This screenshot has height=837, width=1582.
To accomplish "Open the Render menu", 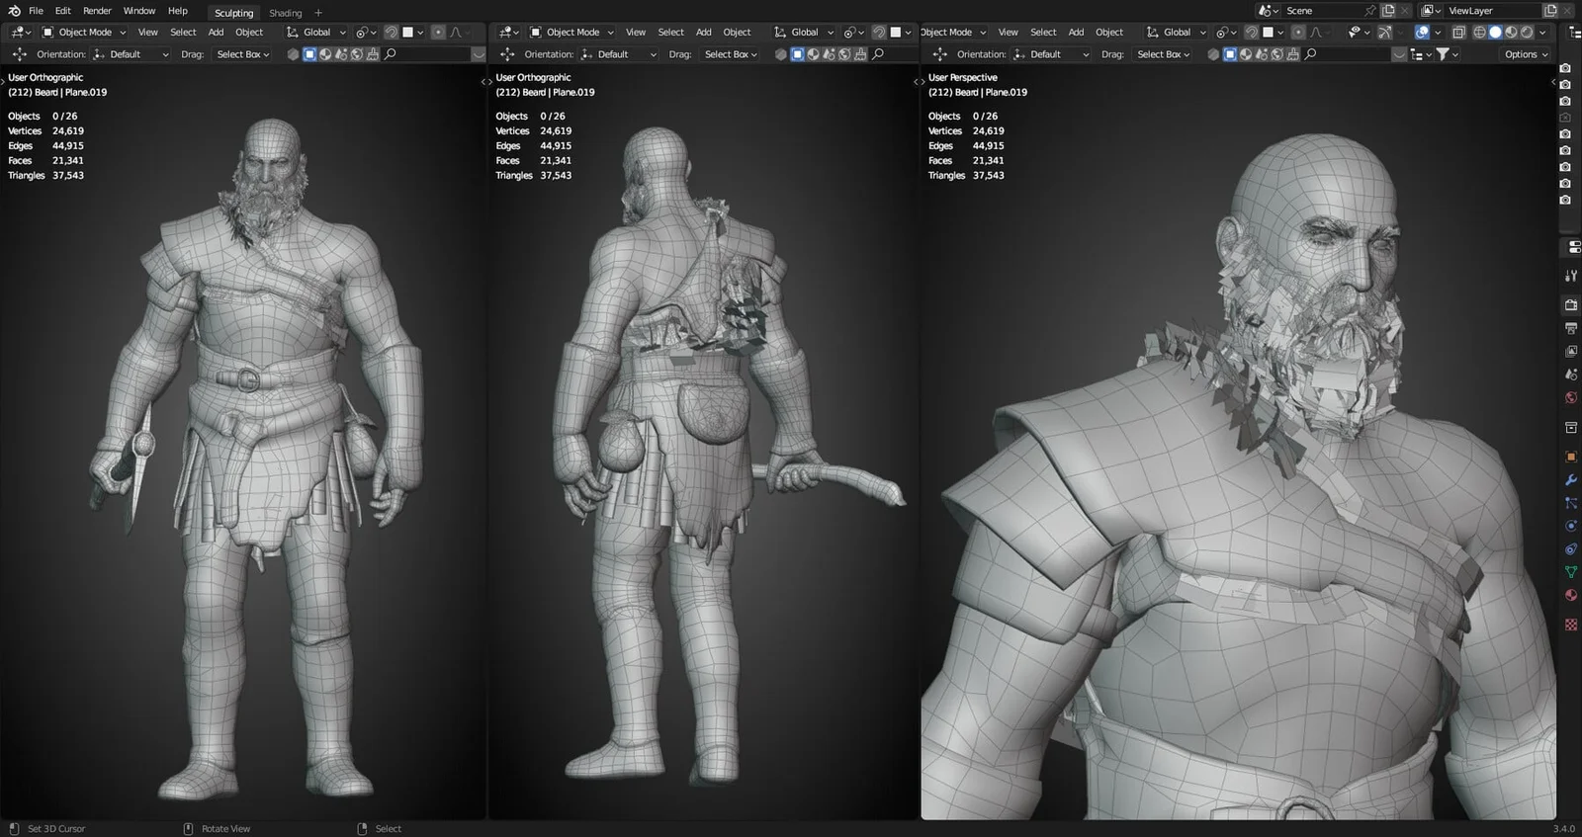I will (x=97, y=11).
